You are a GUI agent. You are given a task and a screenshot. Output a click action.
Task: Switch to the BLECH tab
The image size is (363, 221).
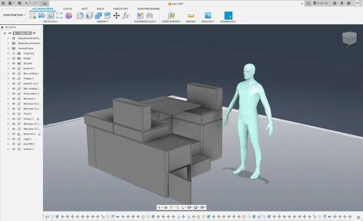click(101, 9)
